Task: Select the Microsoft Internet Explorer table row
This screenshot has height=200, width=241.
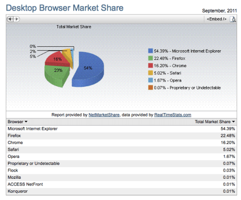Action: [121, 129]
